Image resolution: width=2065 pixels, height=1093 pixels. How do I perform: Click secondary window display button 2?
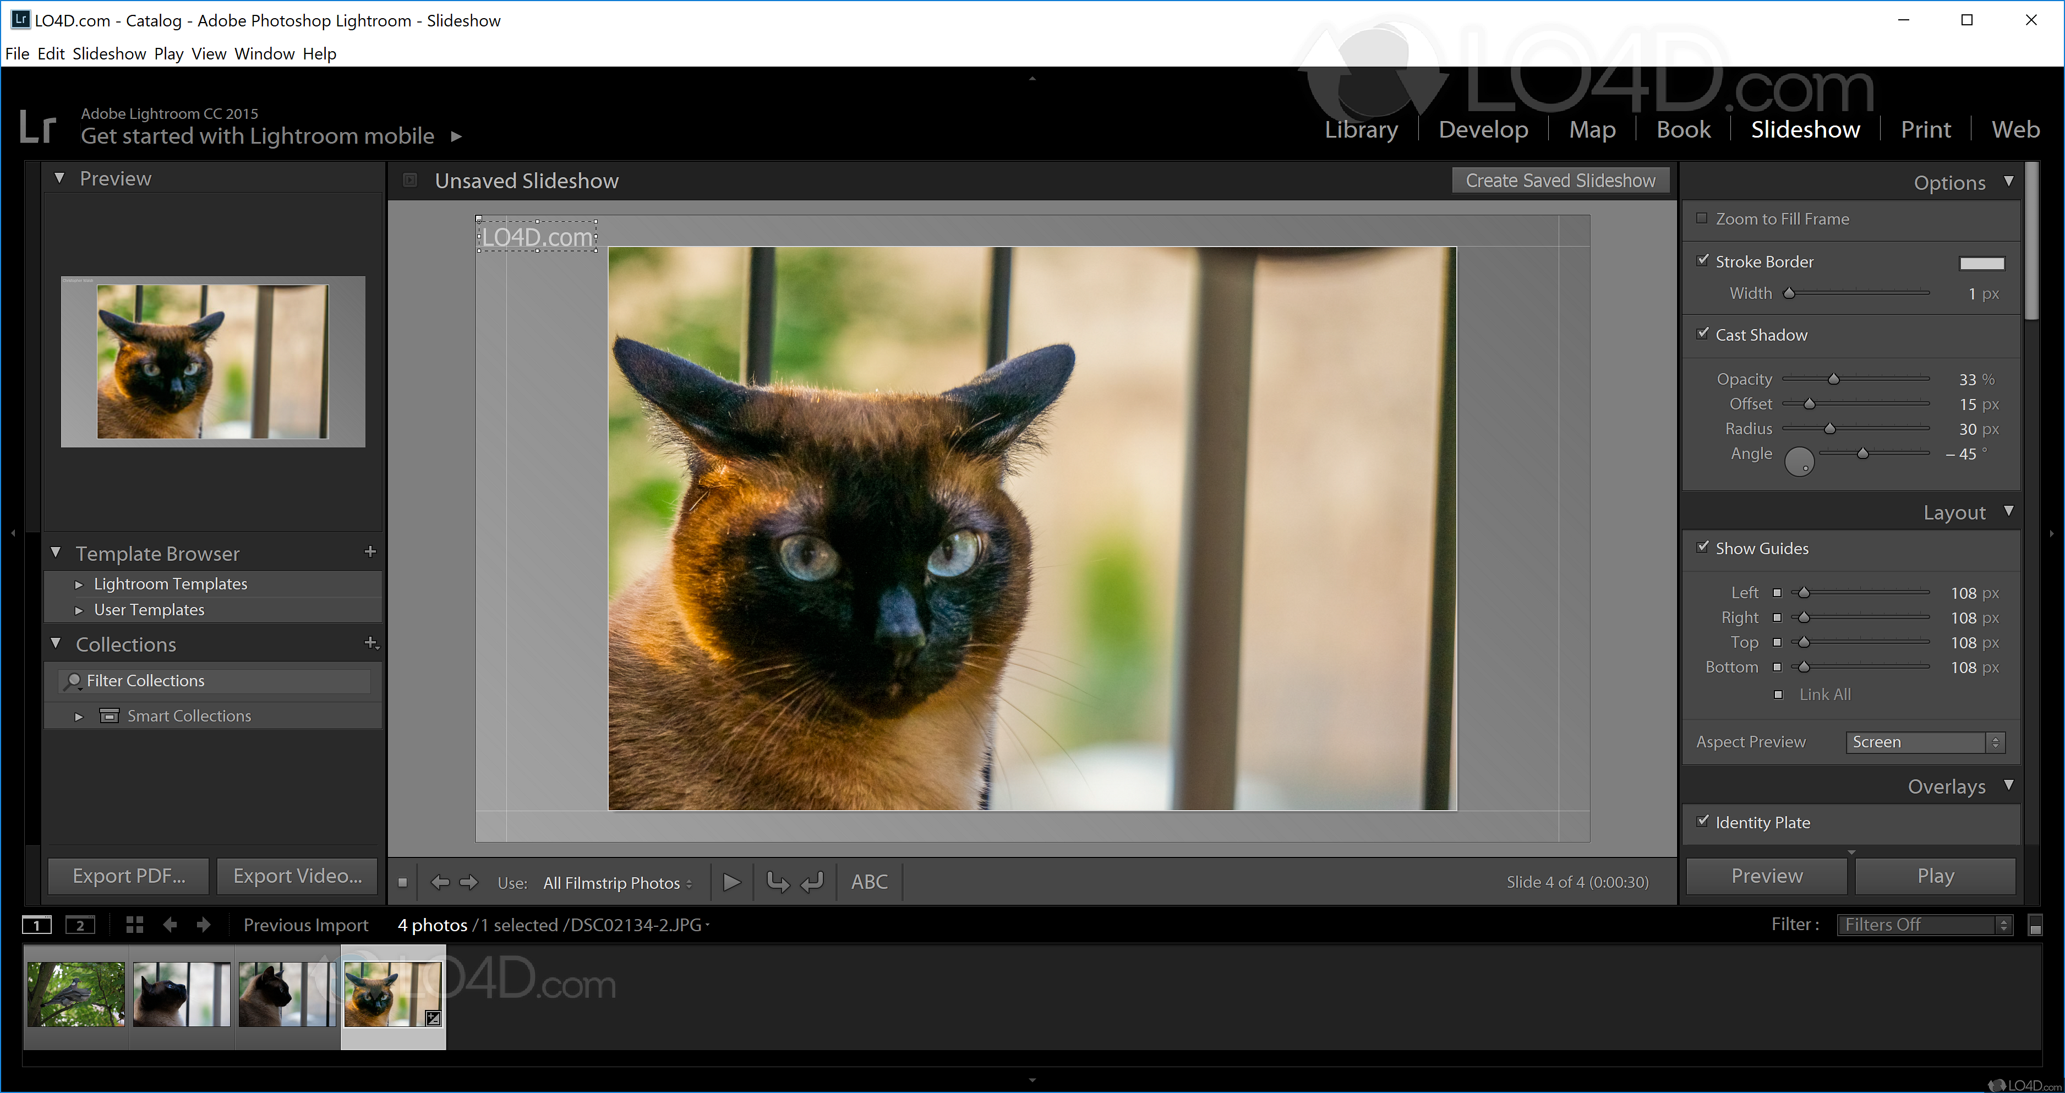[x=80, y=925]
